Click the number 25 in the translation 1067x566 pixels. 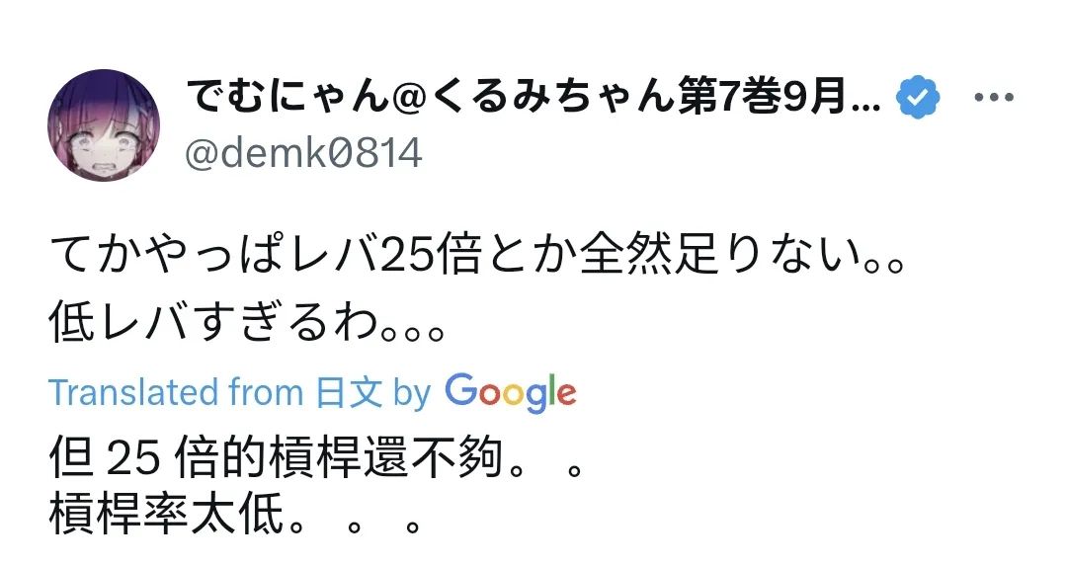click(126, 458)
